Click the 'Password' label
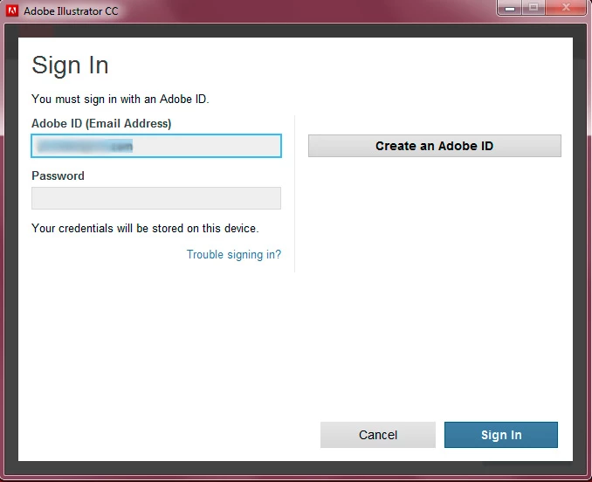Viewport: 592px width, 482px height. [59, 176]
